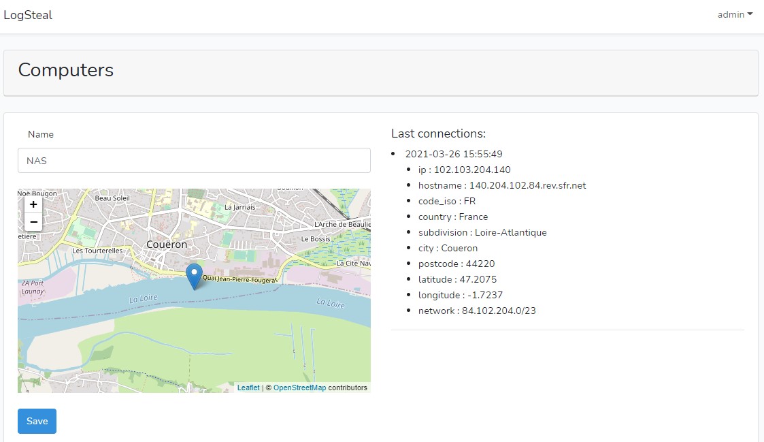Click the LogSteal brand logo
Viewport: 764px width, 442px height.
point(28,15)
